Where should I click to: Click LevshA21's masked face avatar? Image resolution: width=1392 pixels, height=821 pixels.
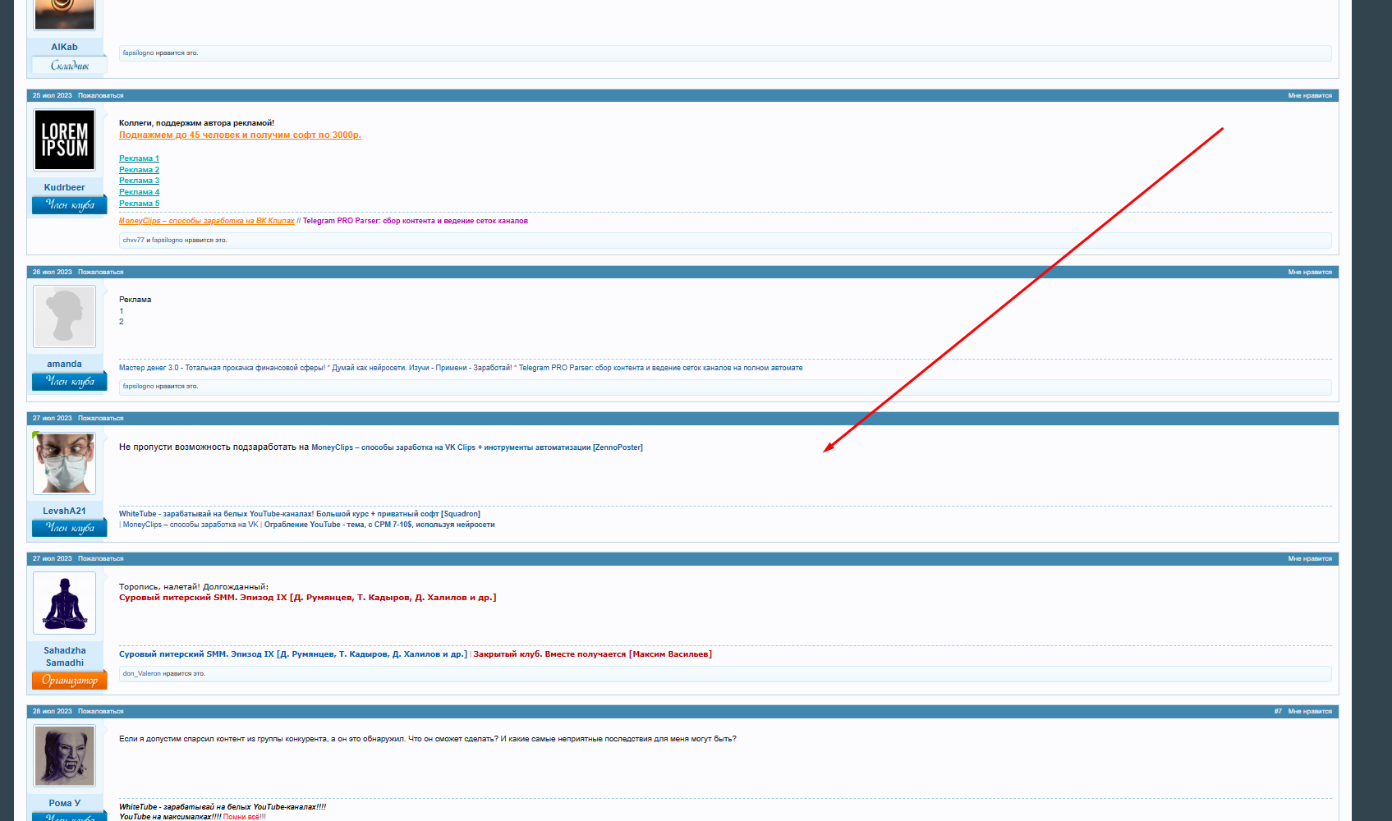point(64,463)
